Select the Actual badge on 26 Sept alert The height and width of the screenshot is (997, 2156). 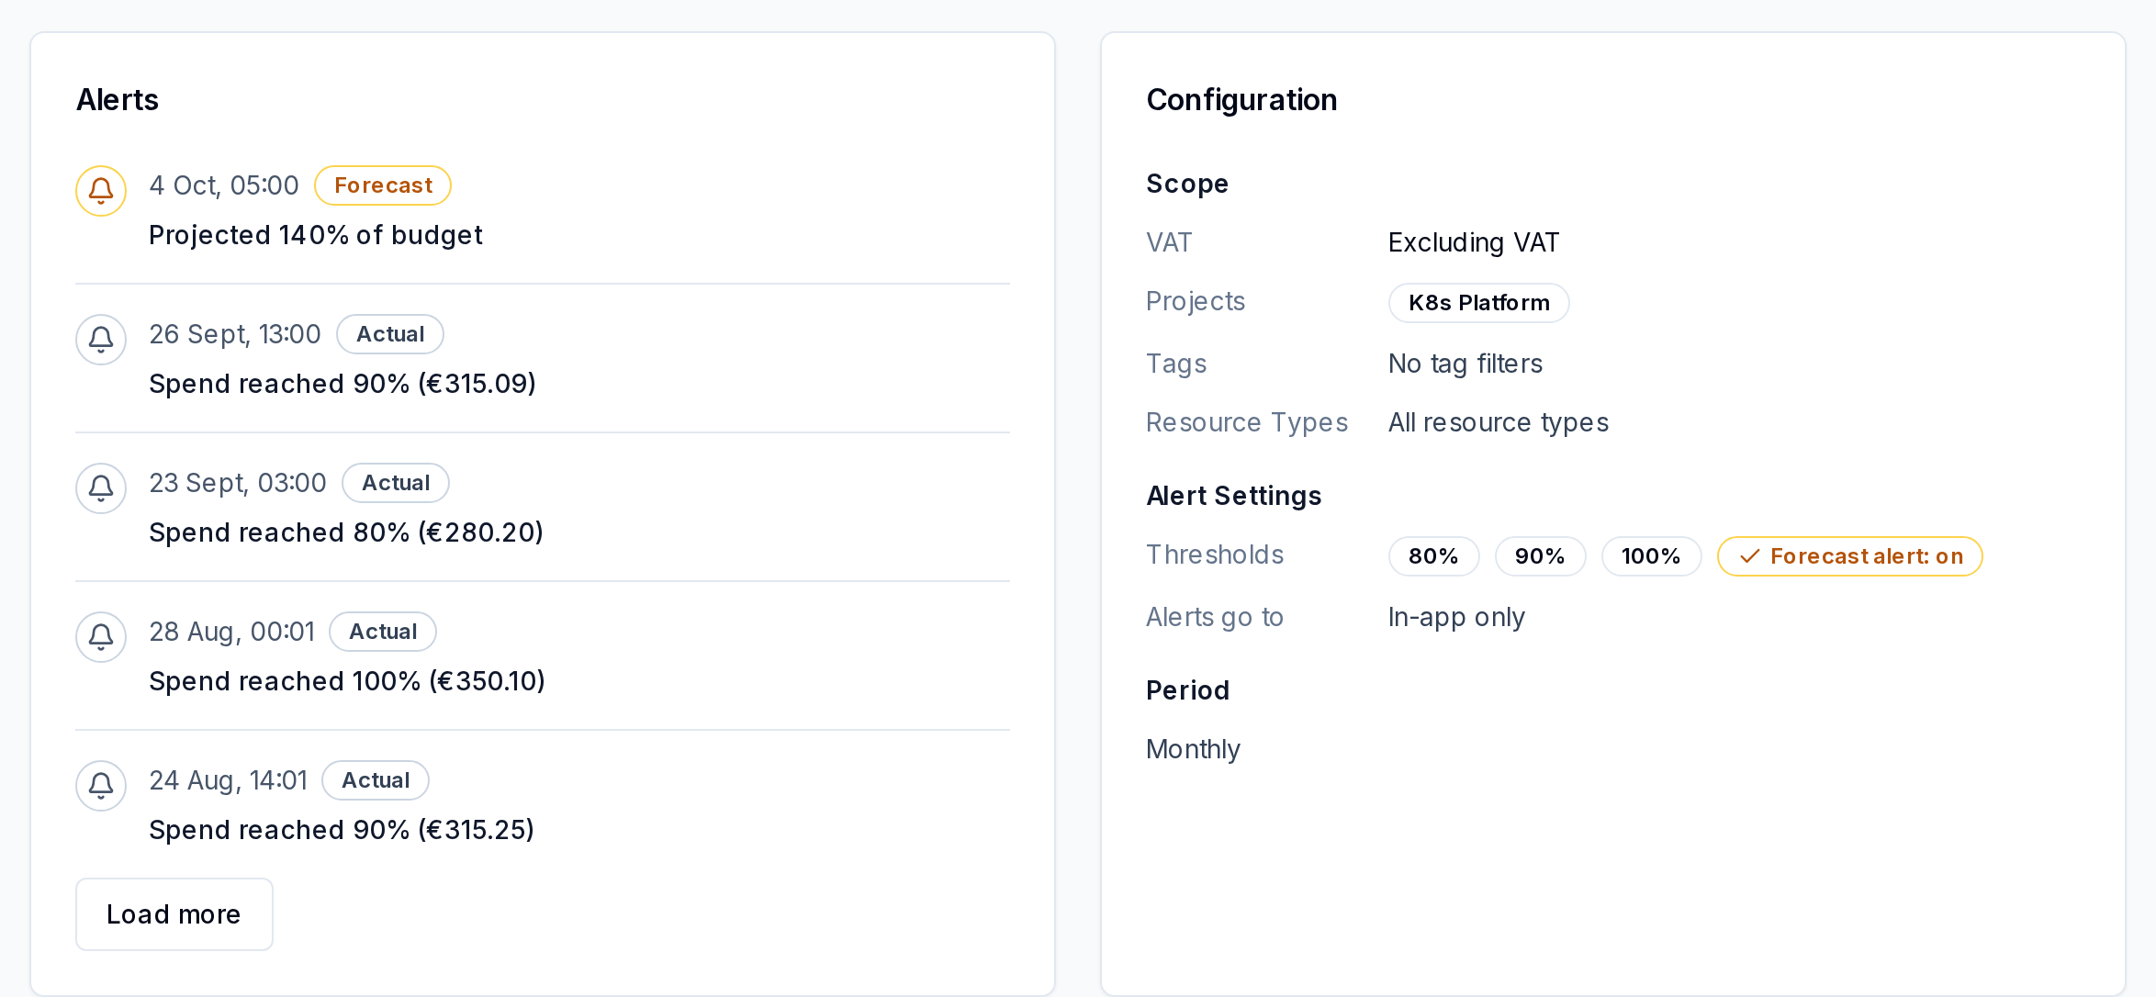coord(390,334)
